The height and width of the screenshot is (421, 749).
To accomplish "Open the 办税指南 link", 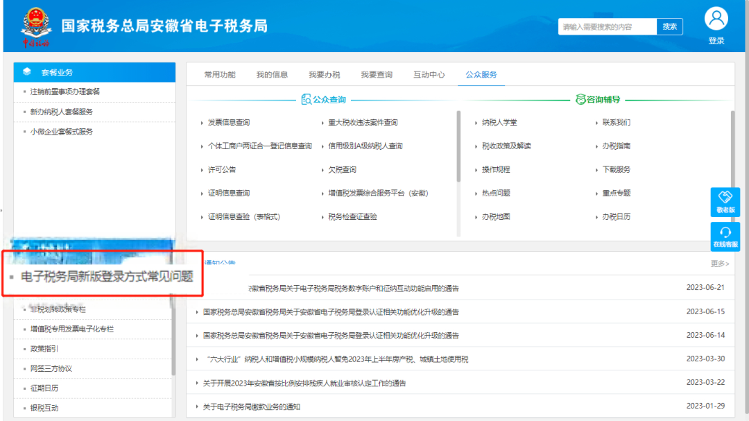I will pyautogui.click(x=617, y=146).
